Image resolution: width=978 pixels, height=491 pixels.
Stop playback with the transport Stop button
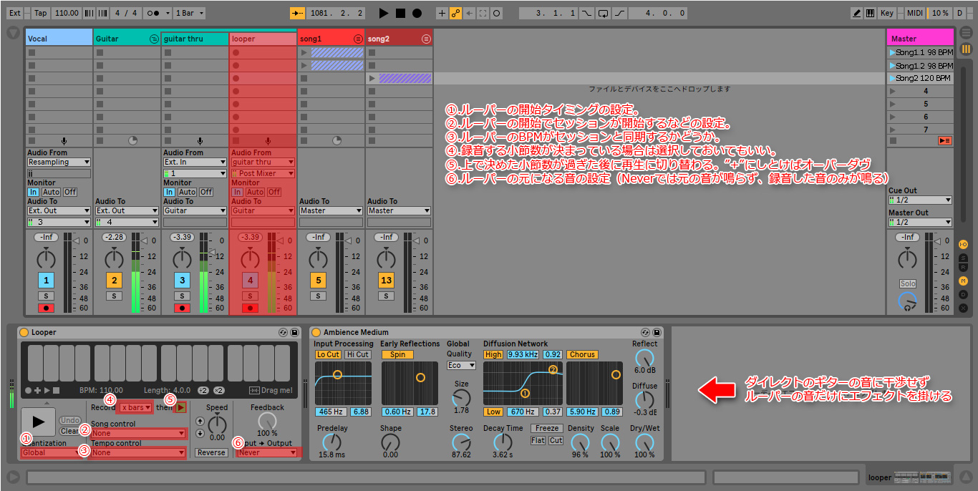[x=400, y=13]
